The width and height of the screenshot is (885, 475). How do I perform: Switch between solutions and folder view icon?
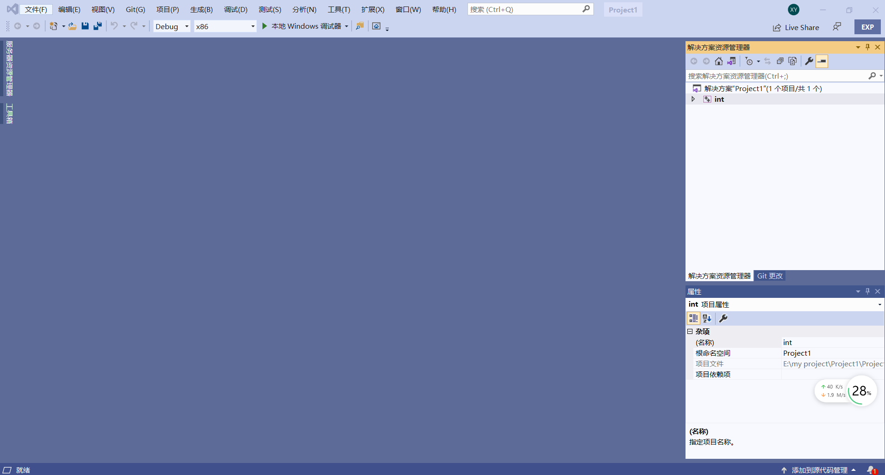pos(731,61)
